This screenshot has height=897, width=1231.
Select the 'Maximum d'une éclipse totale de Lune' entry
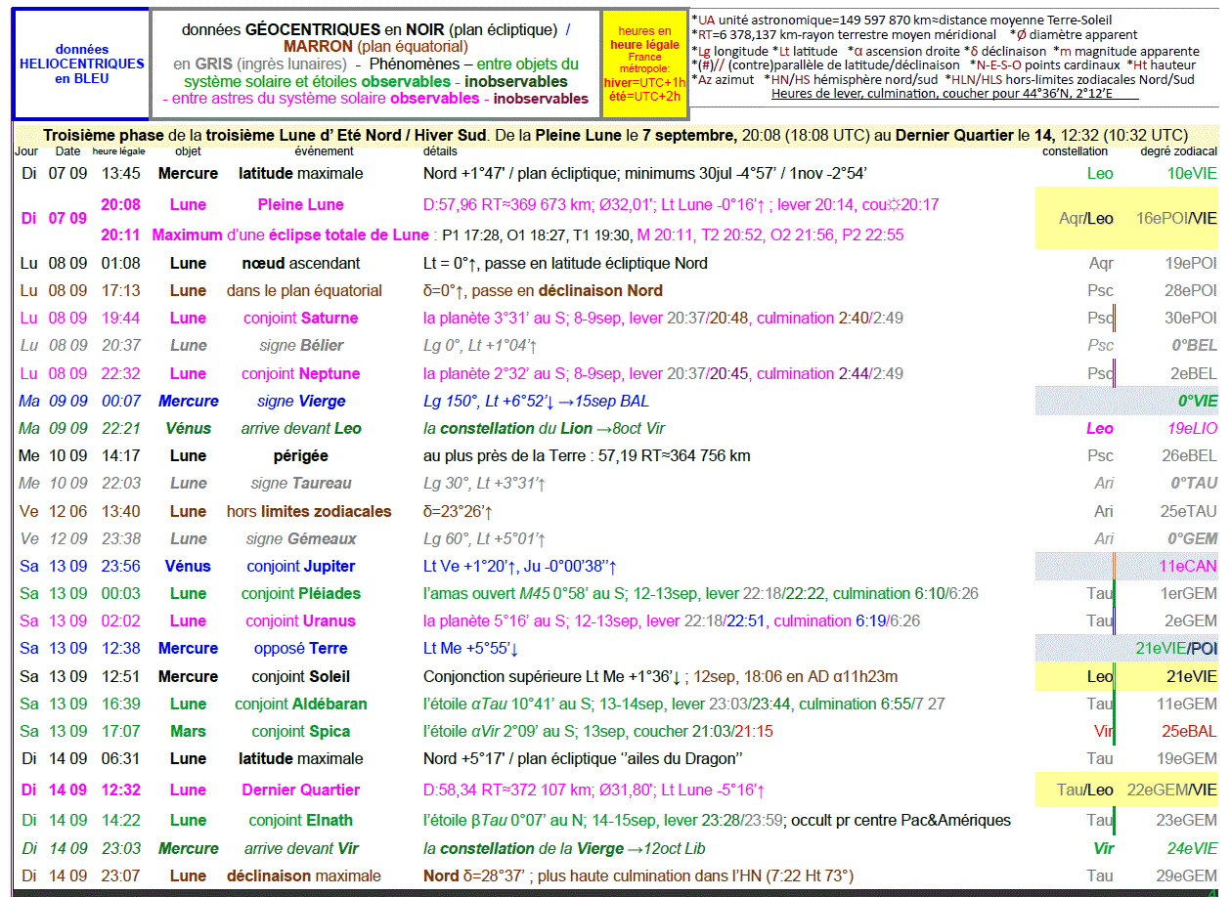point(290,235)
